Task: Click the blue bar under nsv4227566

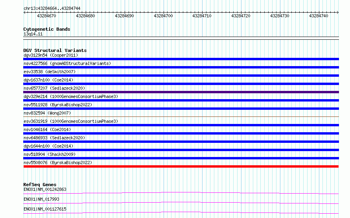Action: [181, 67]
